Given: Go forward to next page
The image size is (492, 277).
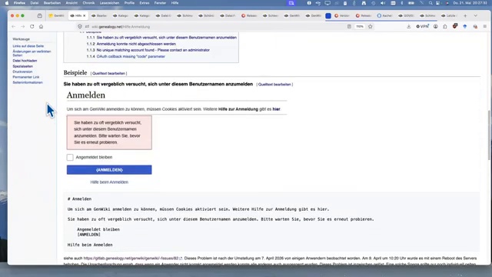Looking at the screenshot, I should click(x=22, y=27).
